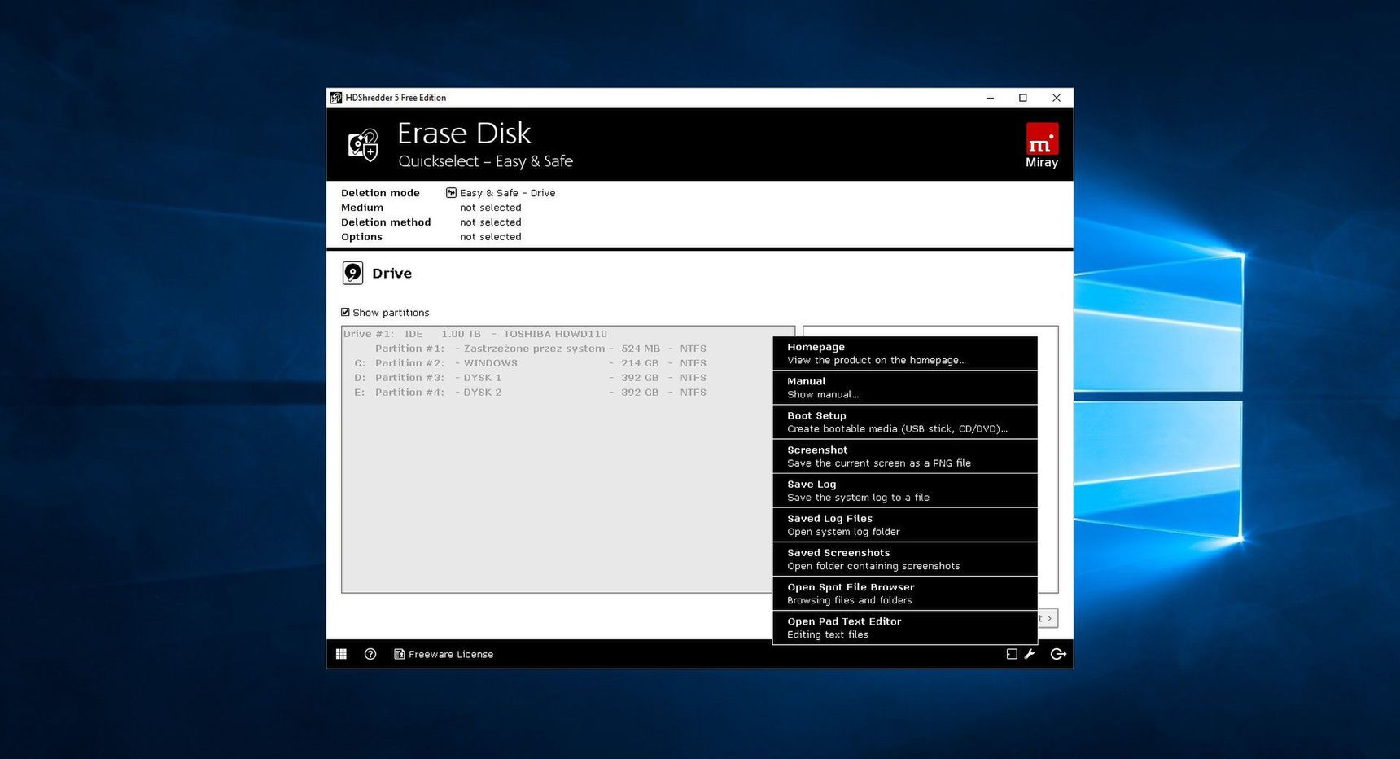Choose Screenshot to save PNG
Image resolution: width=1400 pixels, height=759 pixels.
point(905,456)
